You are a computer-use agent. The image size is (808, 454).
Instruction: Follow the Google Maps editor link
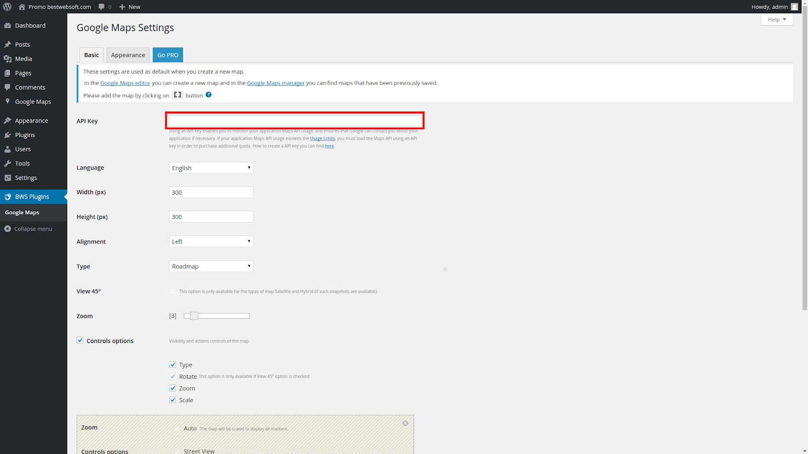point(125,83)
